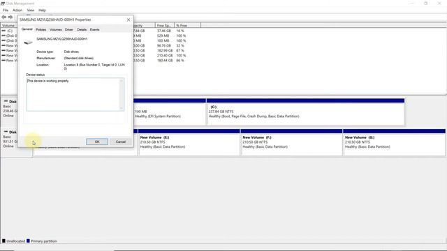
Task: Sort by the Free Space column header
Action: (x=165, y=26)
